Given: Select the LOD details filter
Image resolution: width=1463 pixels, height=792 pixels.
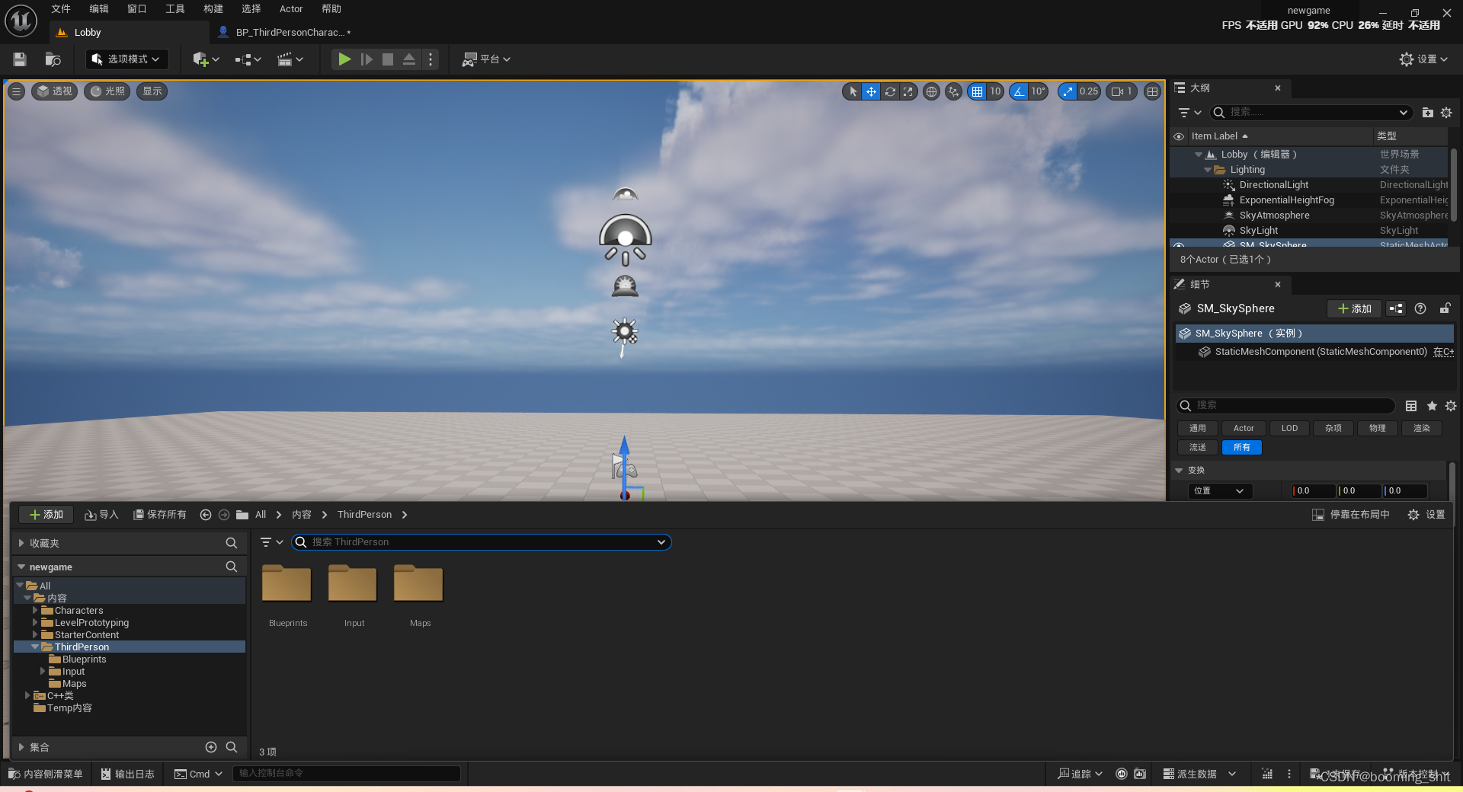Looking at the screenshot, I should coord(1289,429).
